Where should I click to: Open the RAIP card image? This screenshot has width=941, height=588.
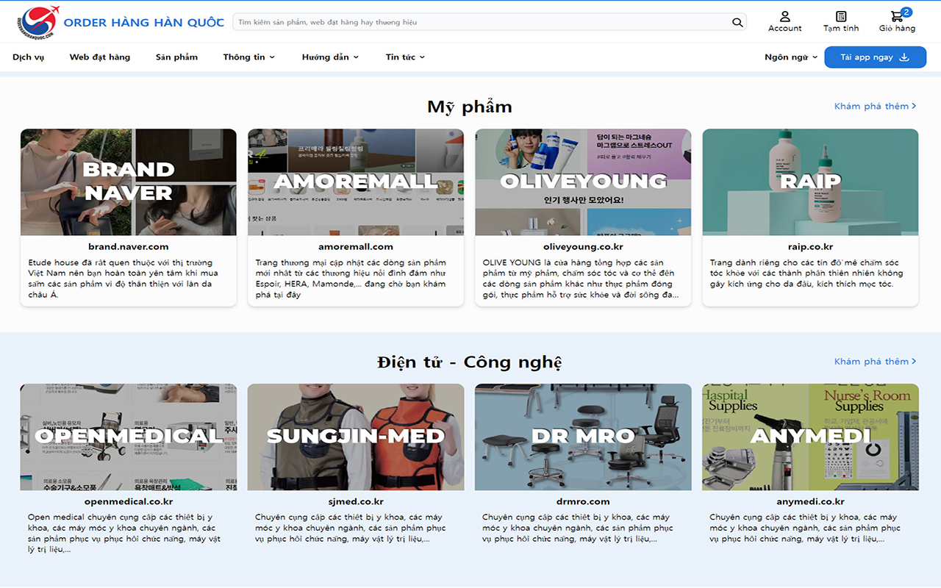(x=810, y=182)
